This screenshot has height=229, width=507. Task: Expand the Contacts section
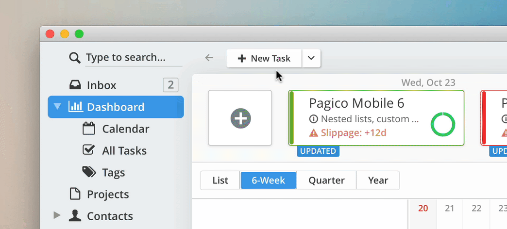(x=57, y=215)
